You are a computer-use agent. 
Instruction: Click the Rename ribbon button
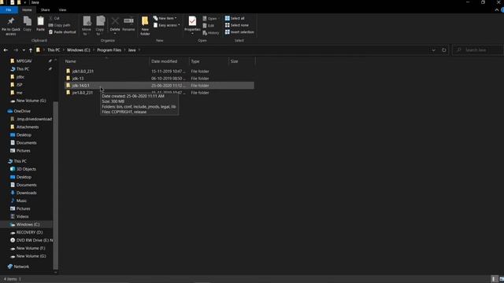[128, 24]
